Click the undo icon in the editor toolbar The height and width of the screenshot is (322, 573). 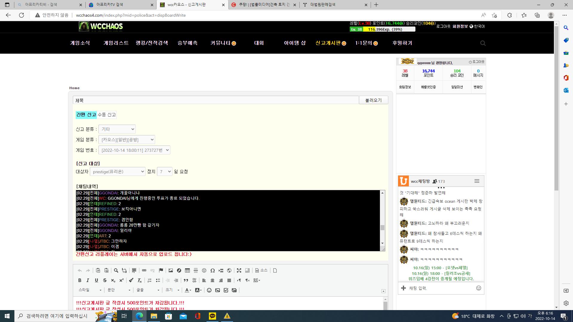pyautogui.click(x=80, y=270)
